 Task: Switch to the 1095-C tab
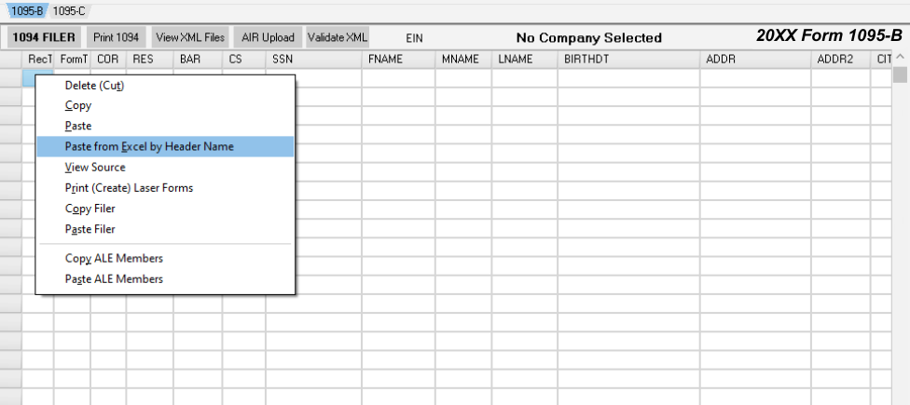pyautogui.click(x=68, y=11)
